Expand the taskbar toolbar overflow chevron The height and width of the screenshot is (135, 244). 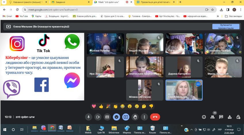182,126
